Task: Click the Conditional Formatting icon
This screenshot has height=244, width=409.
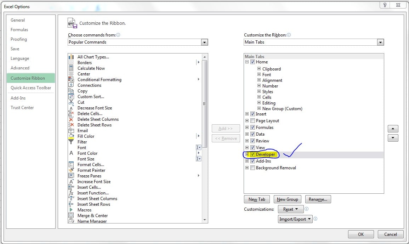Action: click(x=71, y=80)
